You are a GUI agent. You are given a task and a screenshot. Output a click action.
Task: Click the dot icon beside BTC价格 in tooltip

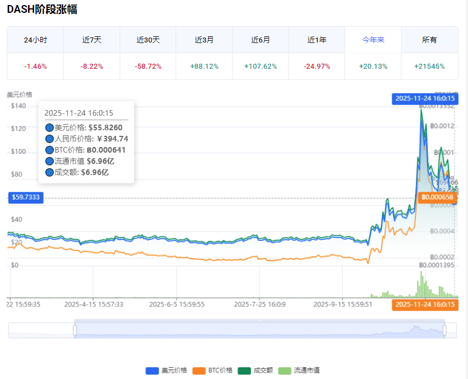click(50, 150)
